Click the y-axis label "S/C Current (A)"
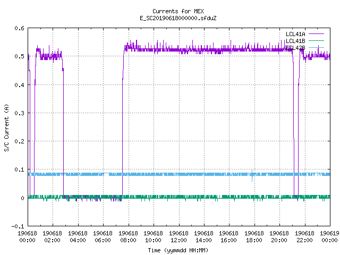Screen dimensions: 340x255 (x=7, y=128)
